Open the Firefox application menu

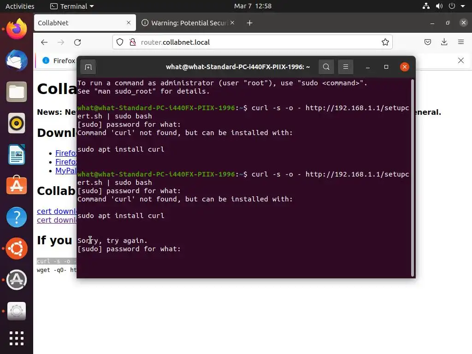point(461,42)
